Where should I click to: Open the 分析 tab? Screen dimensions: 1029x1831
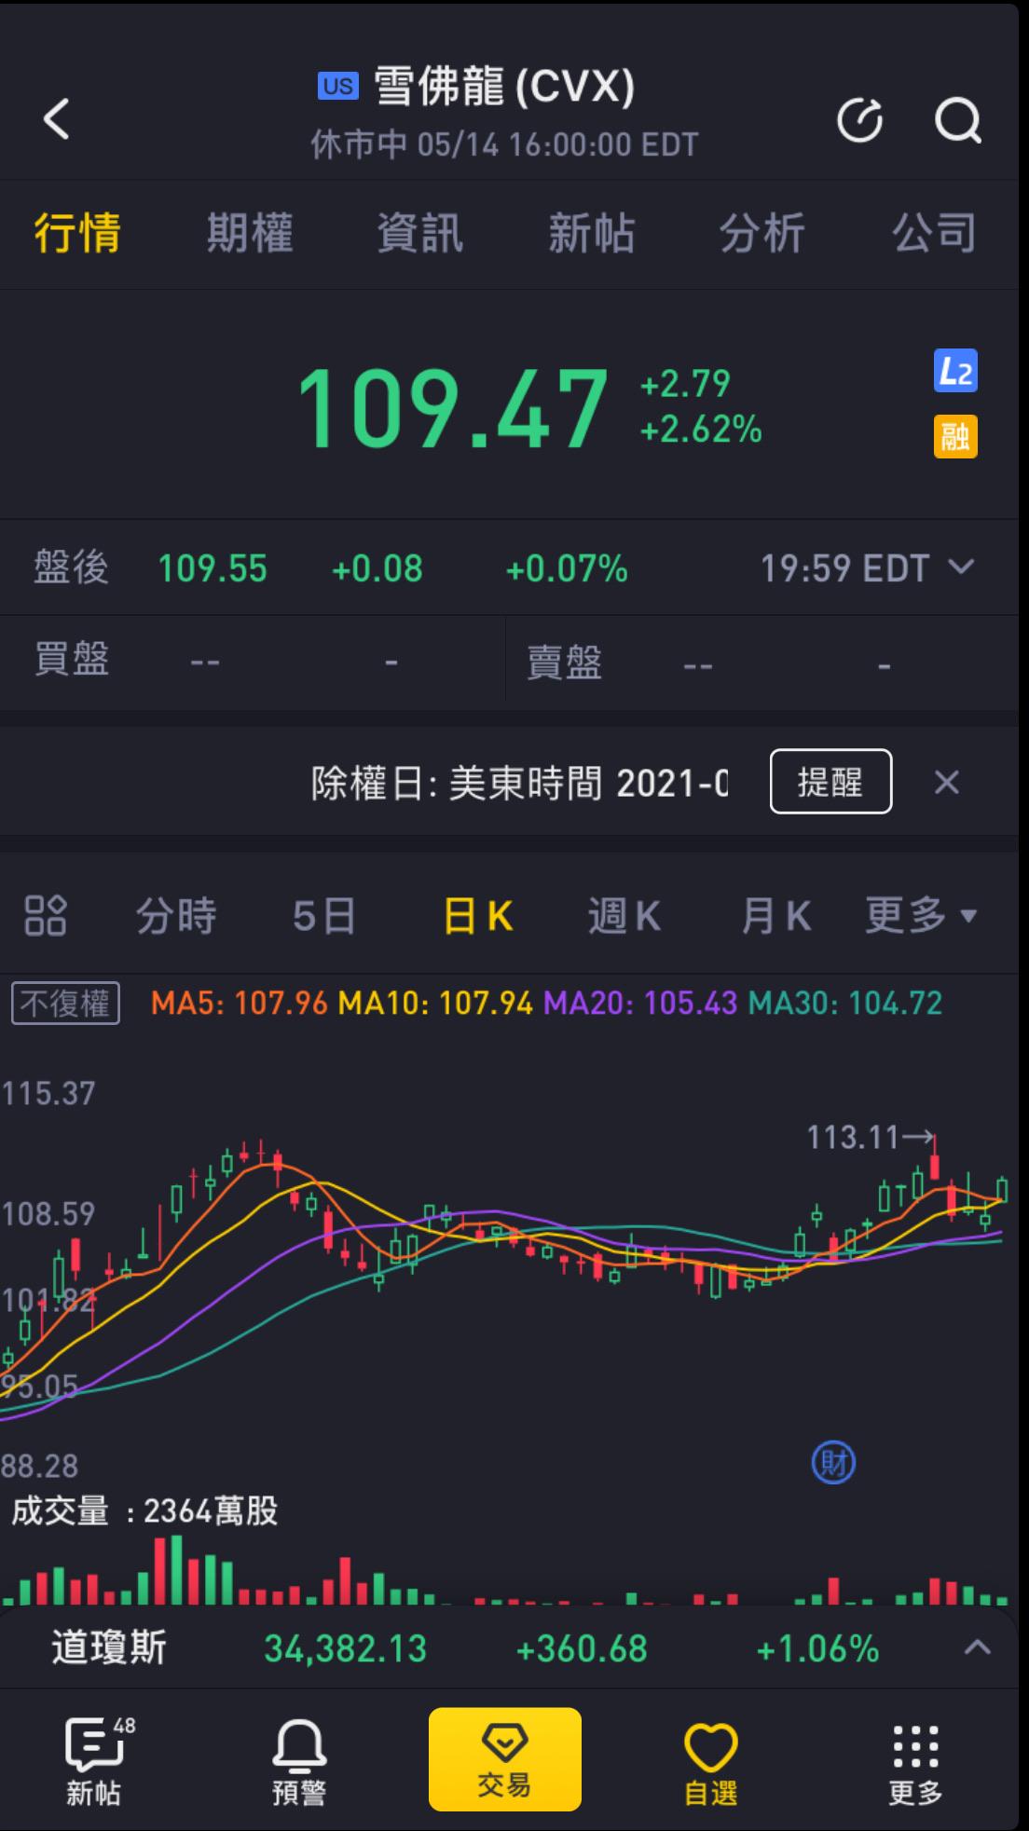click(762, 233)
